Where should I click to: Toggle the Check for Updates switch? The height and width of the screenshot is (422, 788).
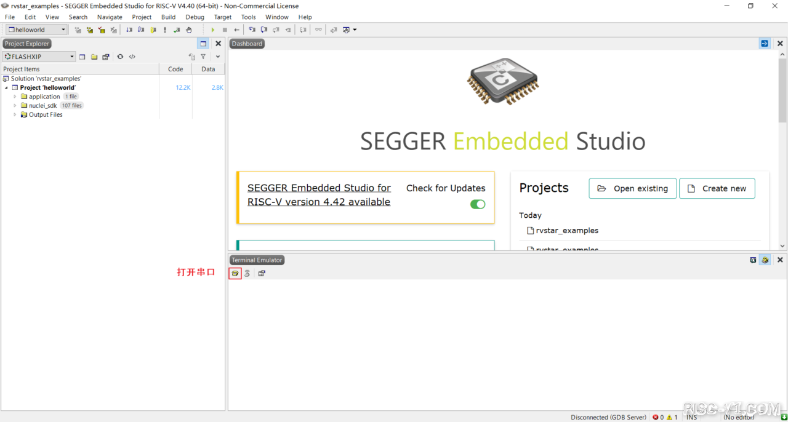478,204
